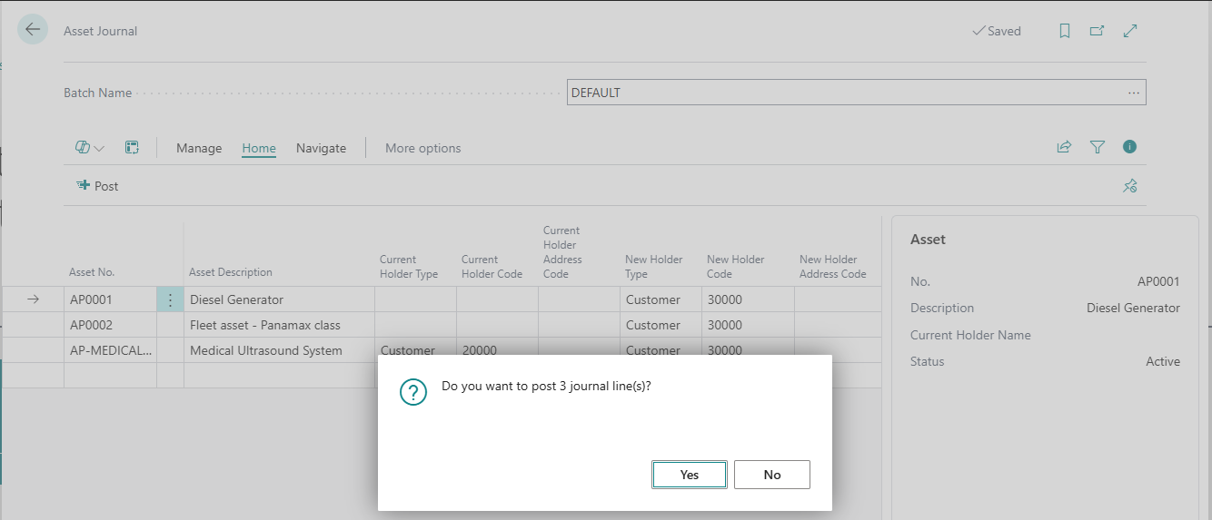Screen dimensions: 1212x520
Task: Show more options for row AP0001
Action: (170, 299)
